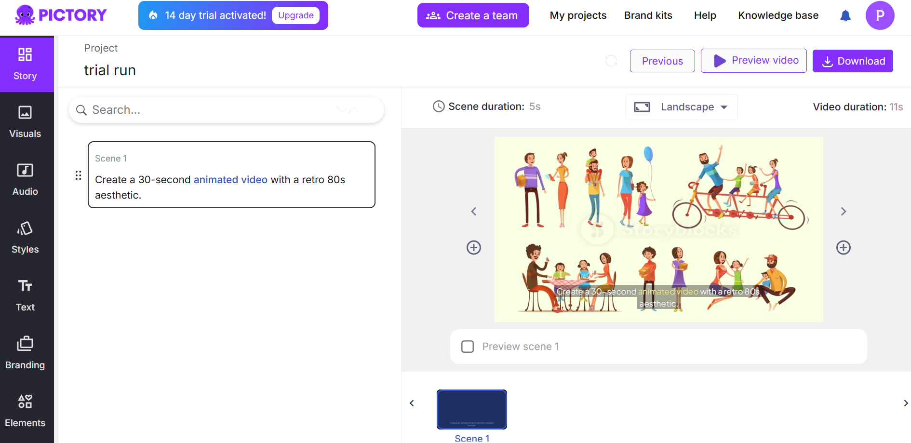The image size is (911, 443).
Task: Open the Visuals panel in the sidebar
Action: coord(25,121)
